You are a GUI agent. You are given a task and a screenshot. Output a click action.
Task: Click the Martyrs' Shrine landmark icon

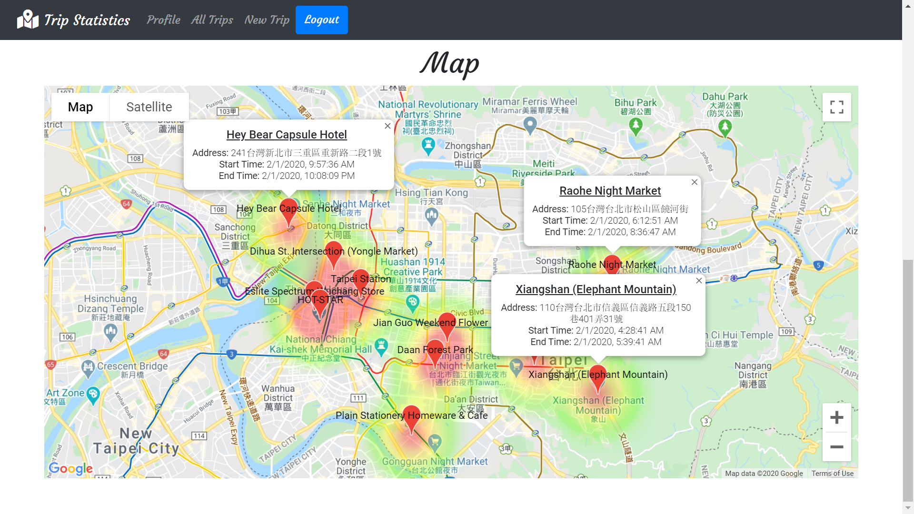pyautogui.click(x=428, y=146)
